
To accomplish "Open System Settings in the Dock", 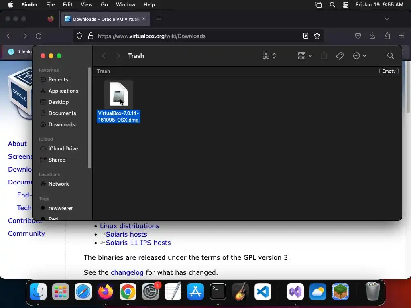I will click(151, 292).
